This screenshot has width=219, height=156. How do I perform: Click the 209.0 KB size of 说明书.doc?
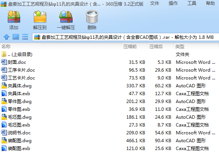click(136, 132)
